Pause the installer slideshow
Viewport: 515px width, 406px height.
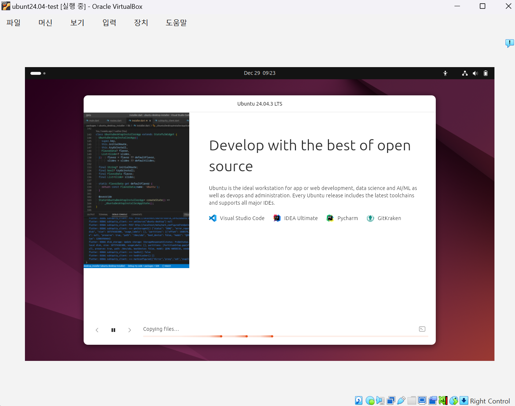coord(113,330)
